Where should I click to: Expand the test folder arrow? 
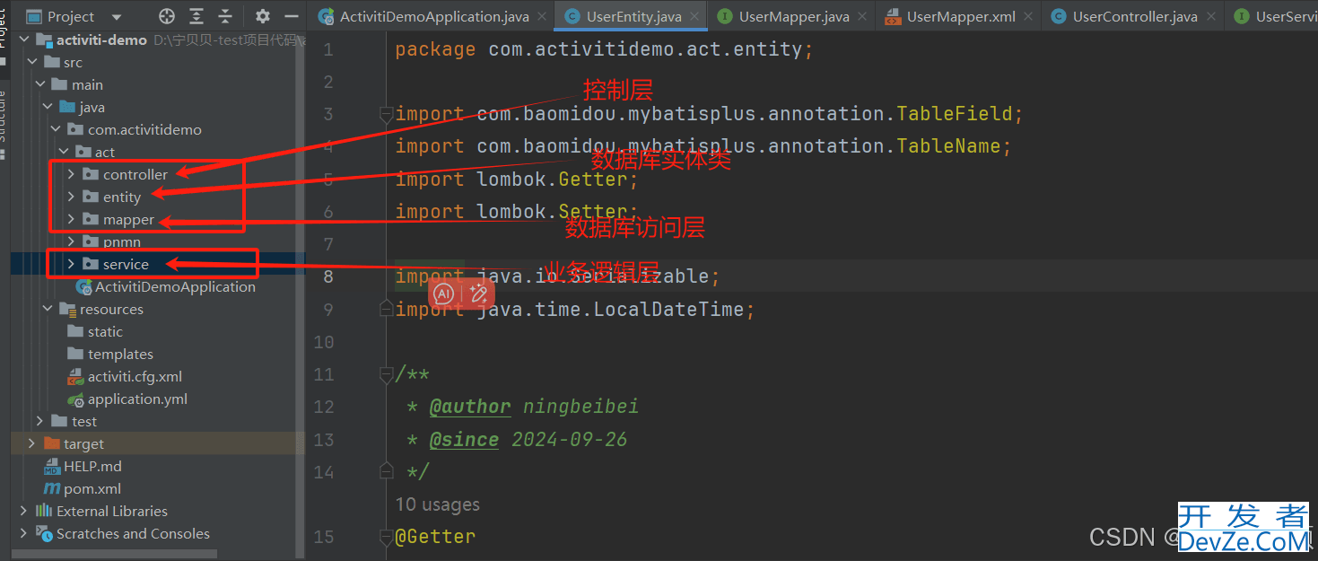click(40, 421)
